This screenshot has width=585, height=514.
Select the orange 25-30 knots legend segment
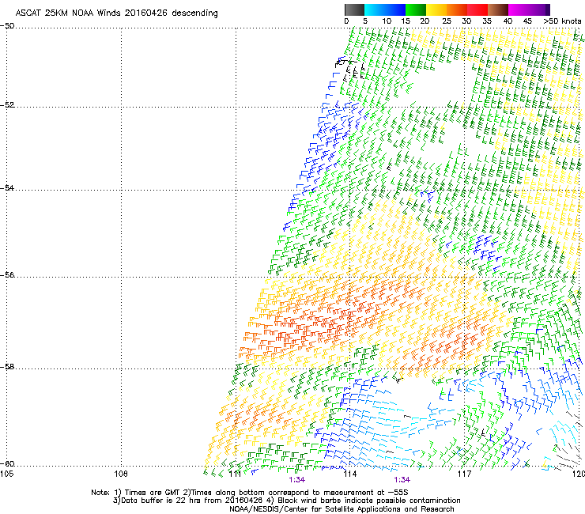click(457, 9)
